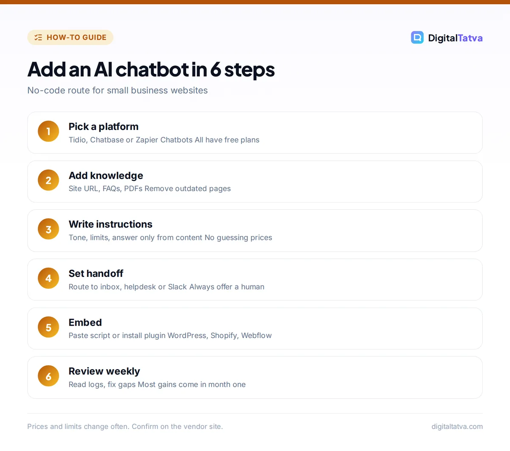Select the orange number 4 step circle
The height and width of the screenshot is (451, 510).
(48, 278)
